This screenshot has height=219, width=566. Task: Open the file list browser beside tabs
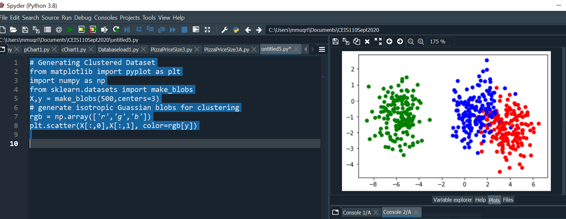coord(3,49)
